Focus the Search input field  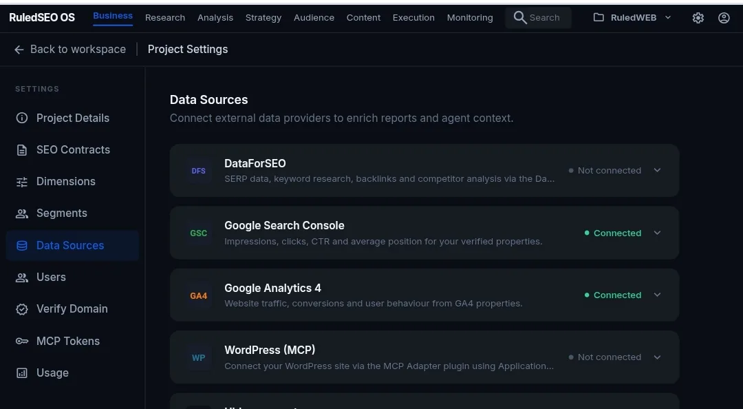tap(538, 17)
